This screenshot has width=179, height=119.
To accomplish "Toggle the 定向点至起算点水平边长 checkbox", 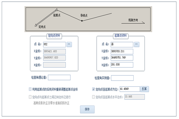I will [x=94, y=97].
